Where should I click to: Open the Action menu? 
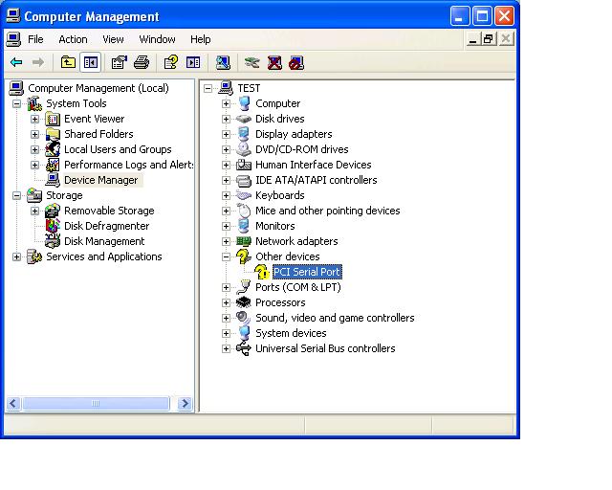click(x=73, y=39)
